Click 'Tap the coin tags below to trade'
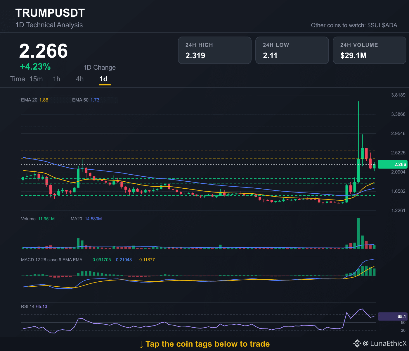This screenshot has width=409, height=351. [x=207, y=344]
